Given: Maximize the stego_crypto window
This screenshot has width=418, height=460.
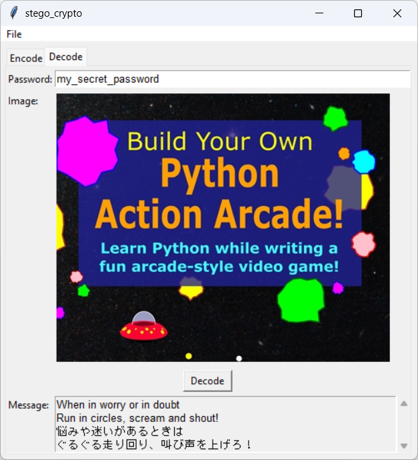Looking at the screenshot, I should click(358, 13).
